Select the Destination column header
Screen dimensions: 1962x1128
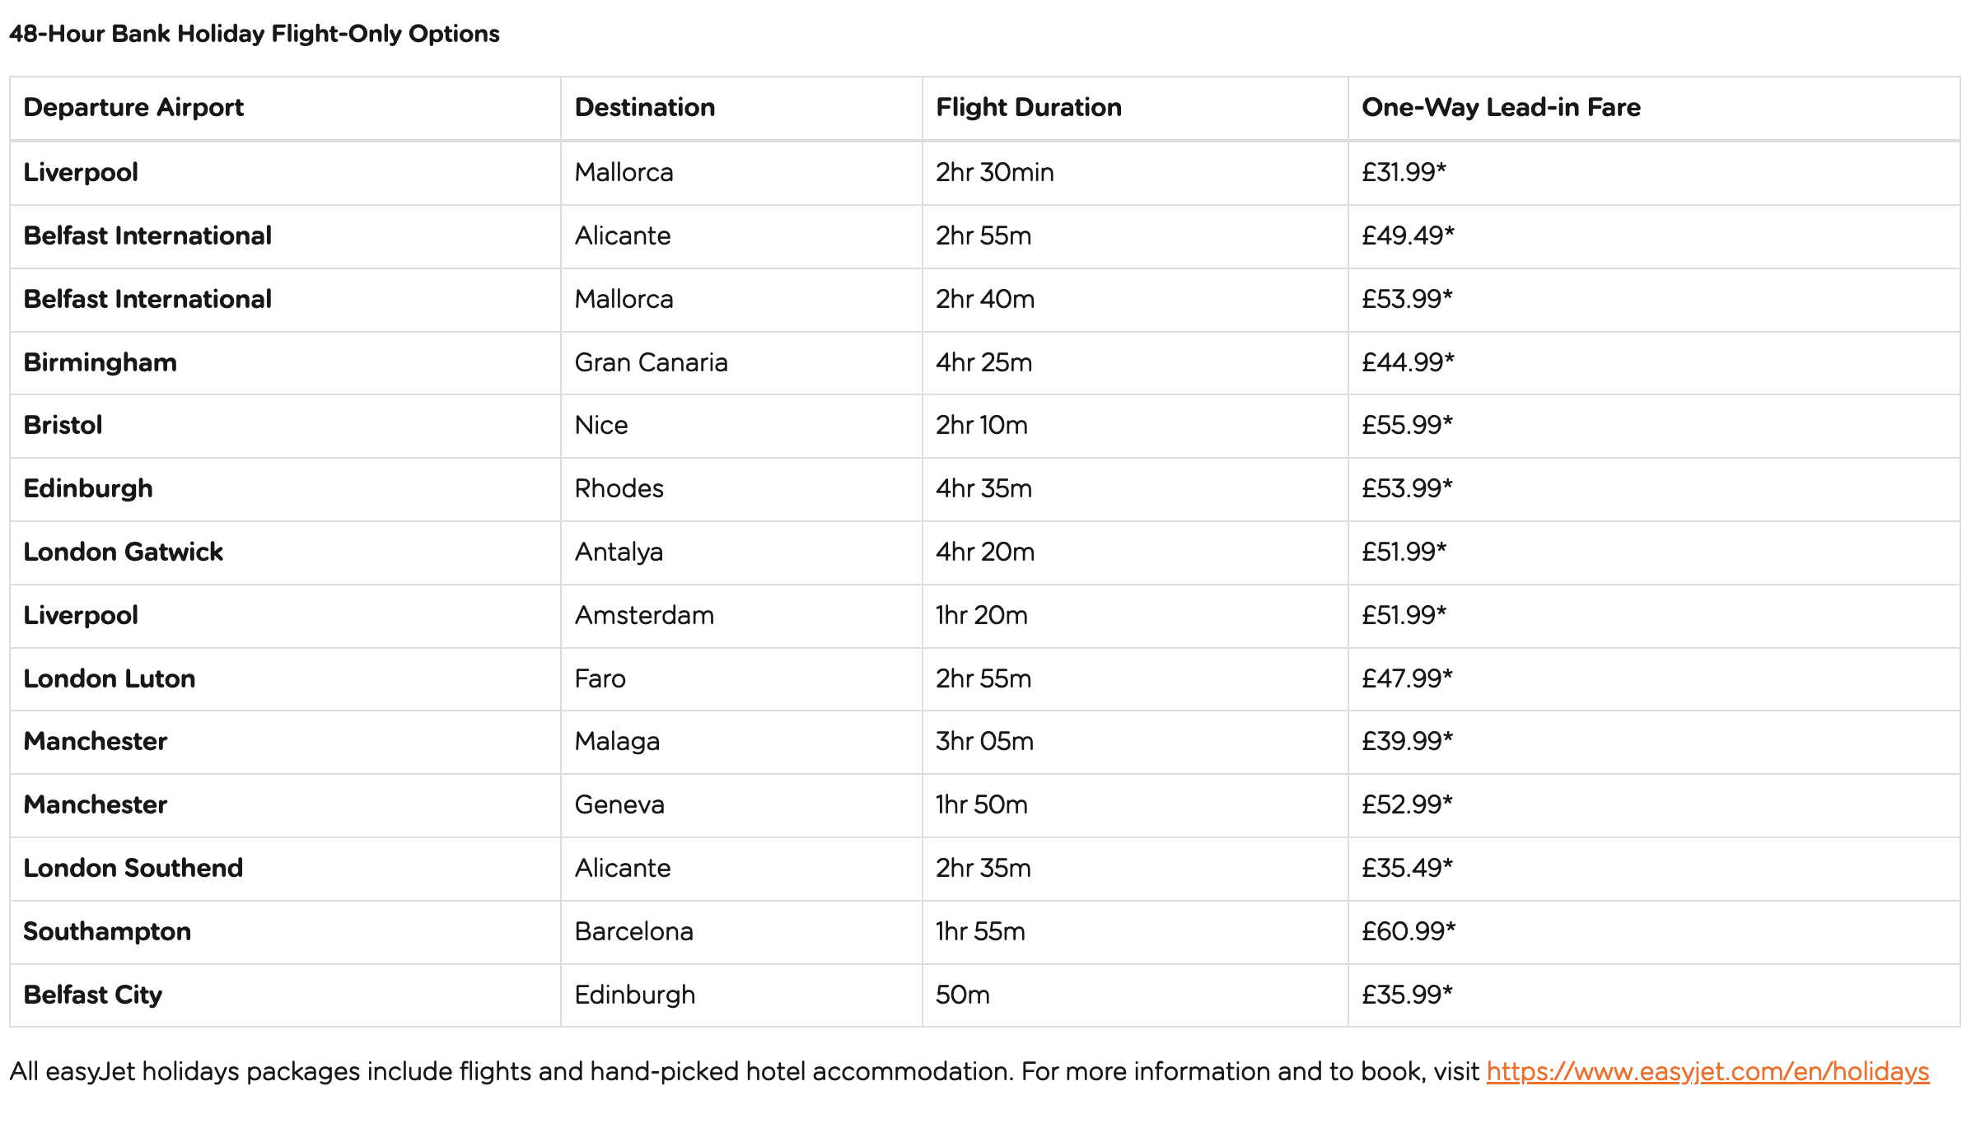pyautogui.click(x=741, y=108)
